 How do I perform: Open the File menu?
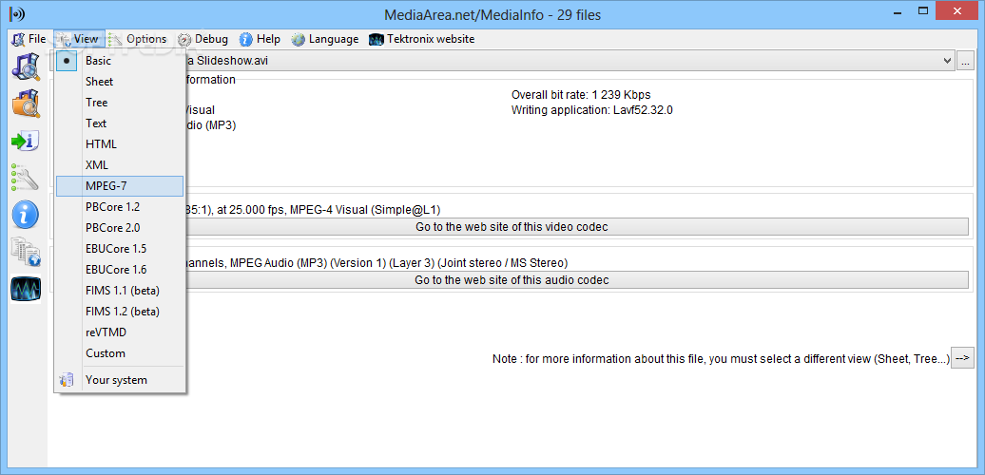point(29,39)
